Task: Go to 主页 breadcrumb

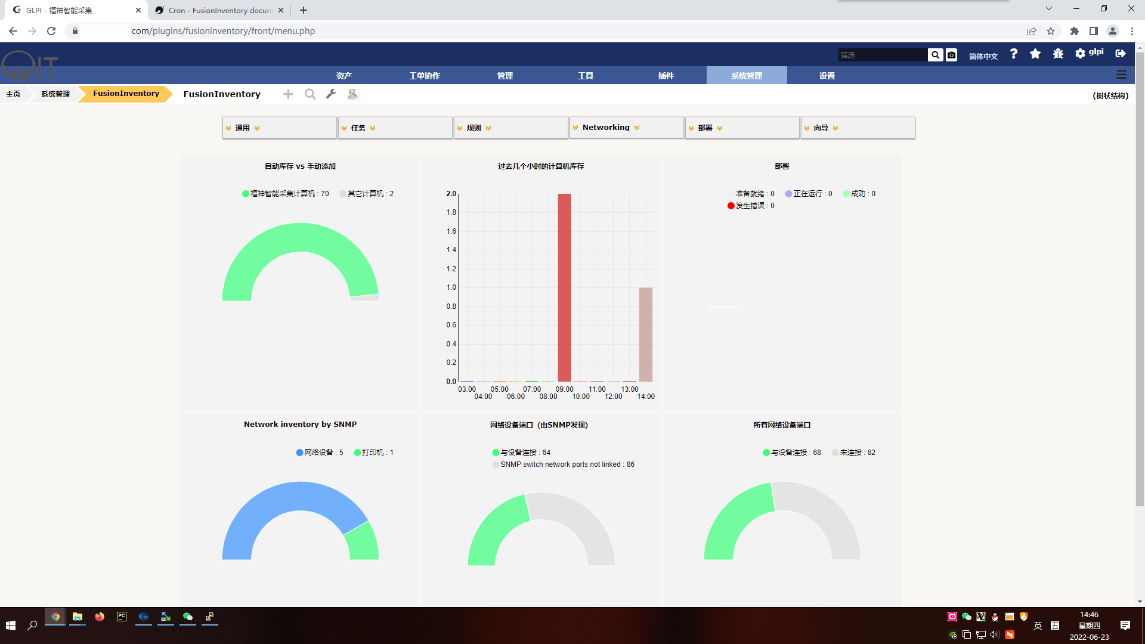Action: point(13,94)
